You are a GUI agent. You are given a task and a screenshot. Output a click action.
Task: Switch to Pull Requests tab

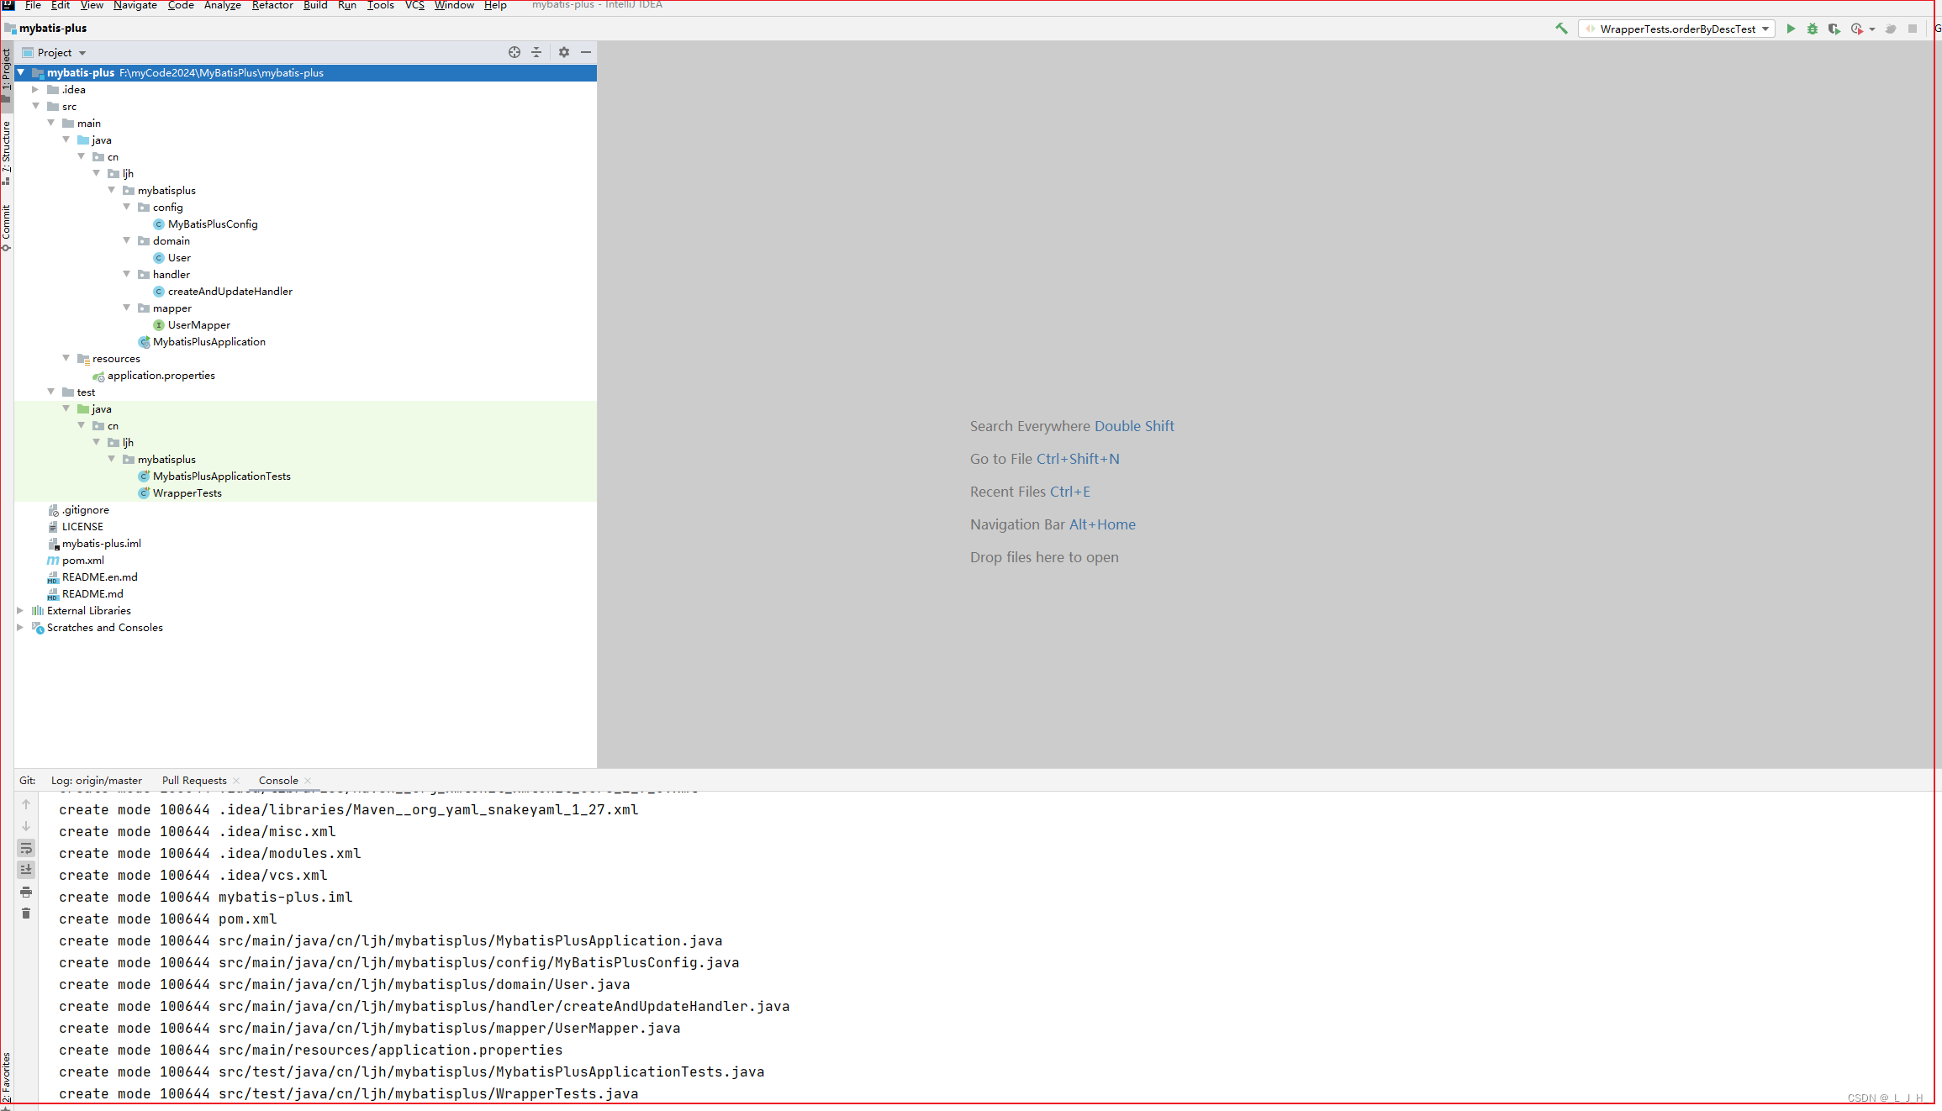point(194,780)
